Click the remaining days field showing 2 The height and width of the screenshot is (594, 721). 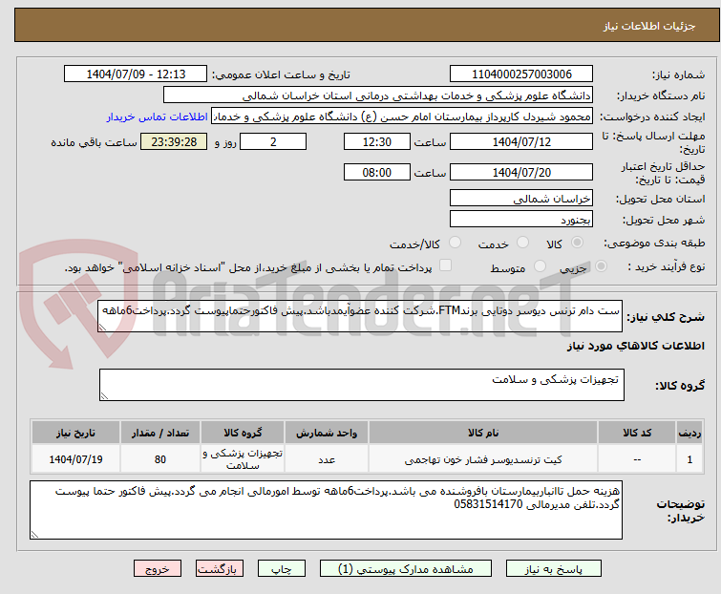tap(273, 141)
